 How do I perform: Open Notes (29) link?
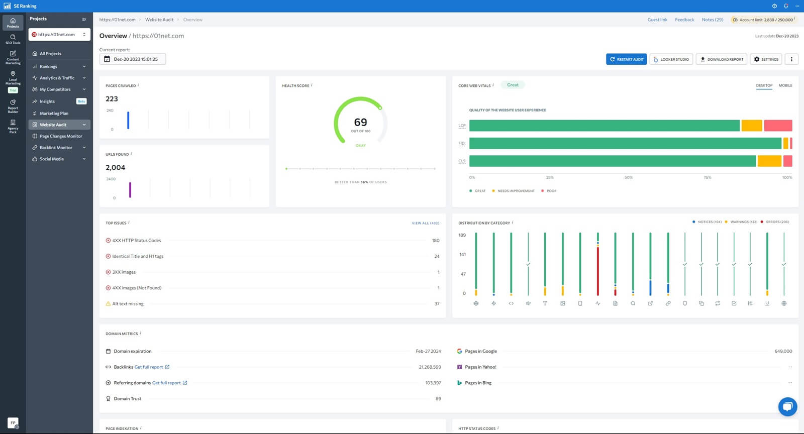(x=713, y=20)
